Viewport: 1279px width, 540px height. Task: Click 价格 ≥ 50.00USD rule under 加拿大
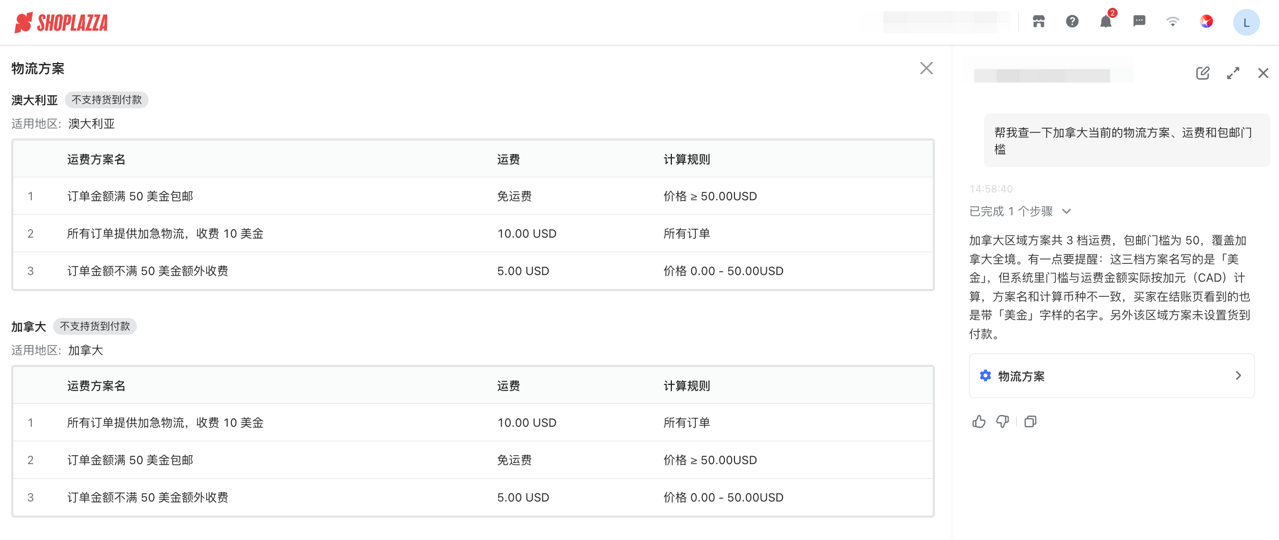pyautogui.click(x=710, y=460)
